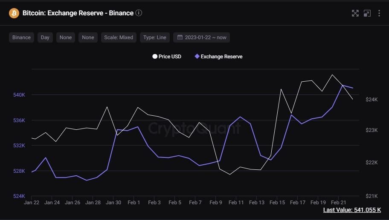The height and width of the screenshot is (220, 389).
Task: Click the 540K left axis label
Action: (x=19, y=95)
